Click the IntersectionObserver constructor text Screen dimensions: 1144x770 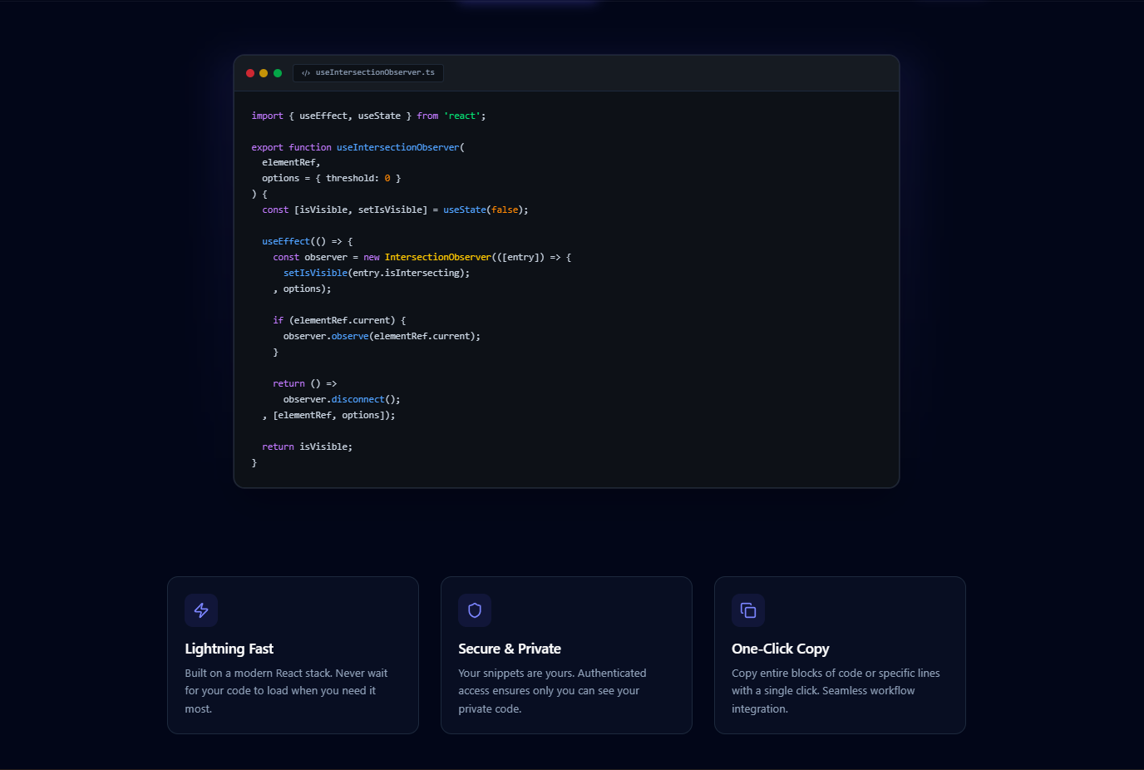point(438,257)
